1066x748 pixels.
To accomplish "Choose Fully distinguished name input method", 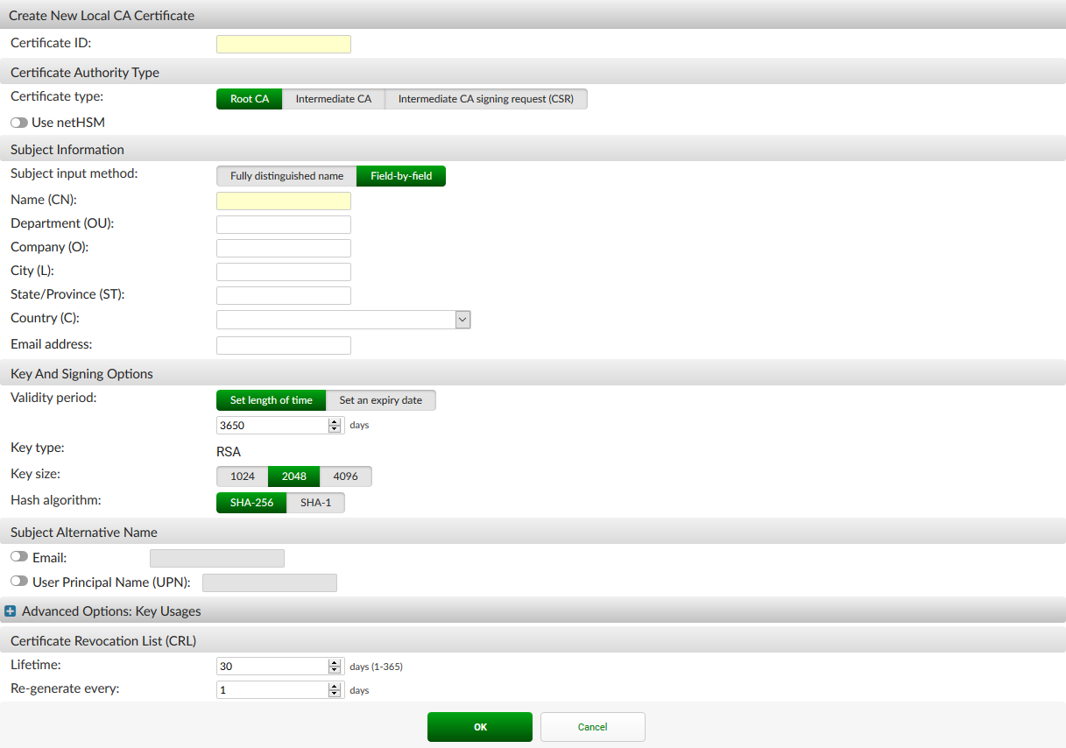I will [286, 176].
